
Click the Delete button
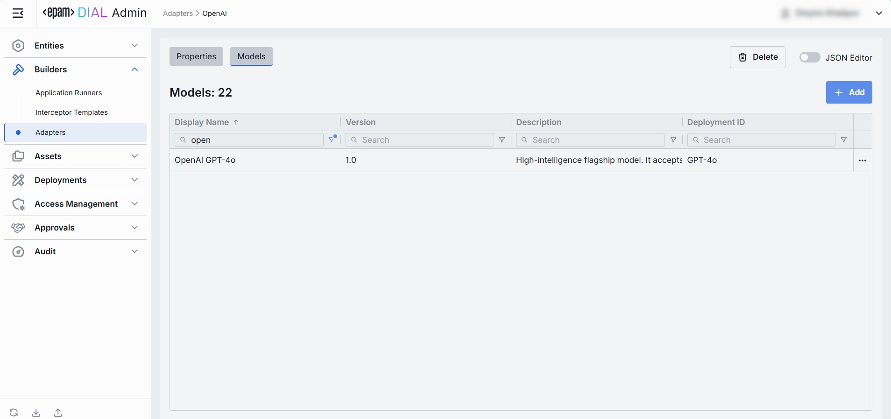pyautogui.click(x=757, y=57)
